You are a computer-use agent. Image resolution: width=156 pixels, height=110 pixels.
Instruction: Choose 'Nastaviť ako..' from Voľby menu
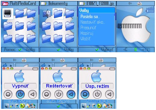point(92,22)
